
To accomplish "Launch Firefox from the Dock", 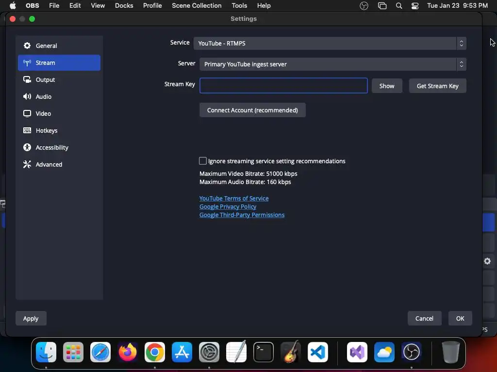I will tap(128, 352).
